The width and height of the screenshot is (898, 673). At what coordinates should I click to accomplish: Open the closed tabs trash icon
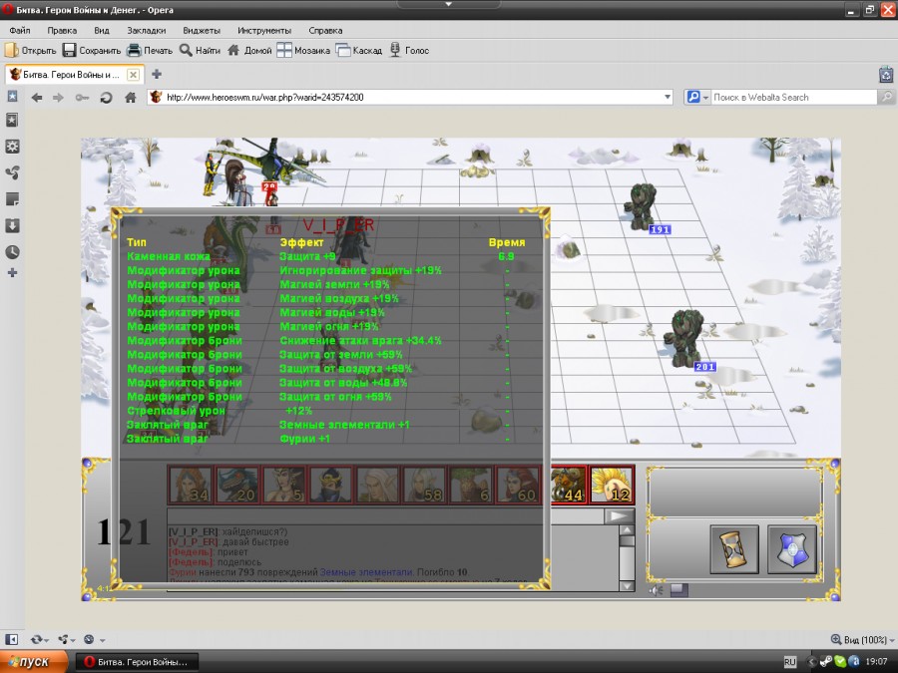point(886,75)
